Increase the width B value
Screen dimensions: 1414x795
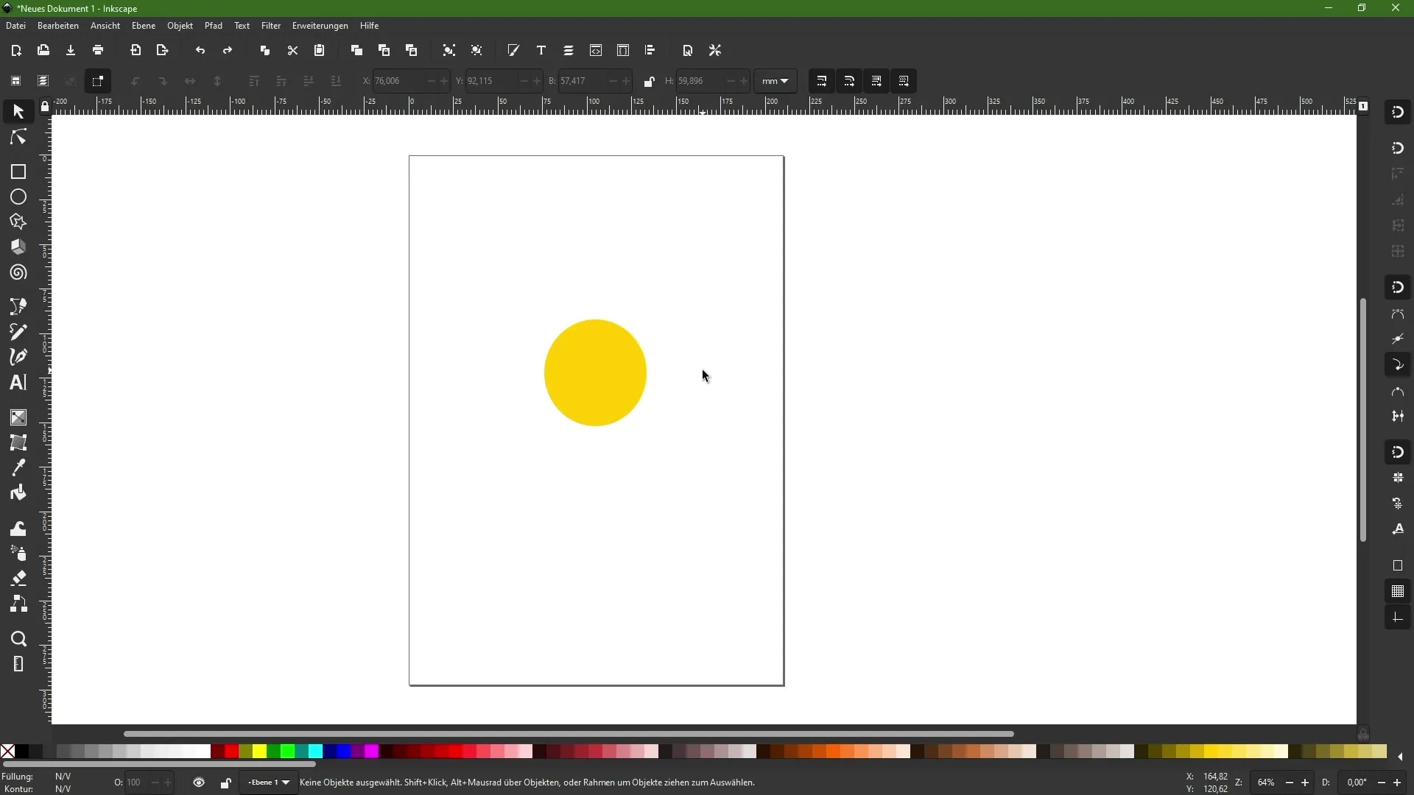tap(627, 81)
